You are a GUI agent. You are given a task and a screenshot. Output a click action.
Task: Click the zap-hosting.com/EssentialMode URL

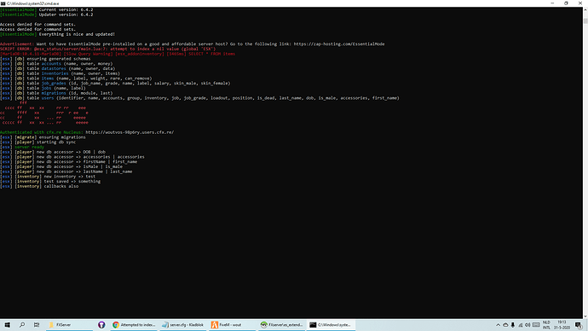339,44
